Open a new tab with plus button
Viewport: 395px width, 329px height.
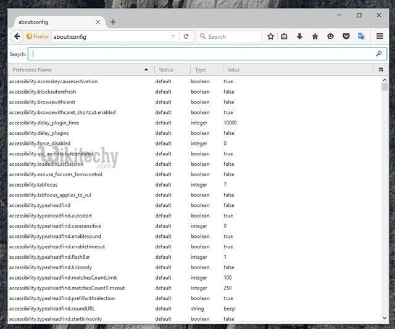[112, 22]
